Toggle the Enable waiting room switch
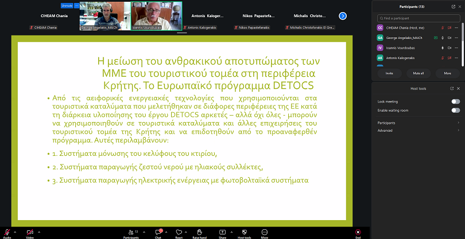 point(455,111)
